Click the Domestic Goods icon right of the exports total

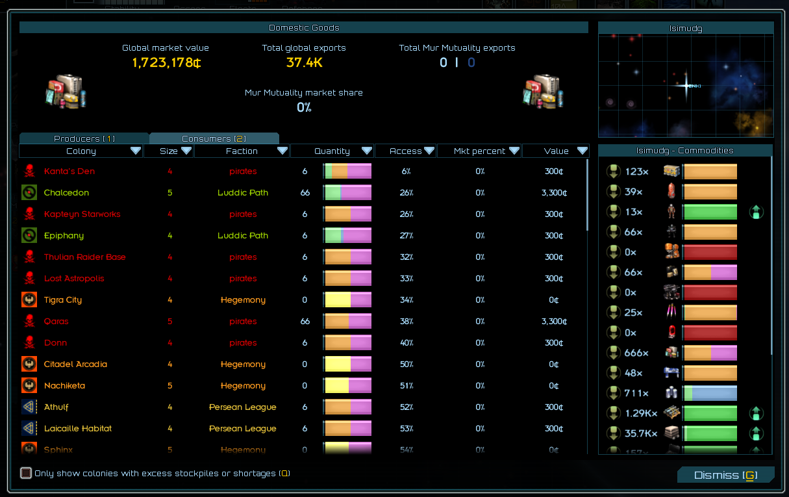[x=542, y=90]
